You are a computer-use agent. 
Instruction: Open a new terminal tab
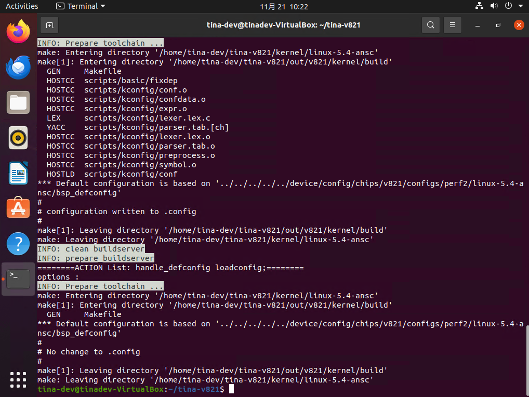click(49, 25)
